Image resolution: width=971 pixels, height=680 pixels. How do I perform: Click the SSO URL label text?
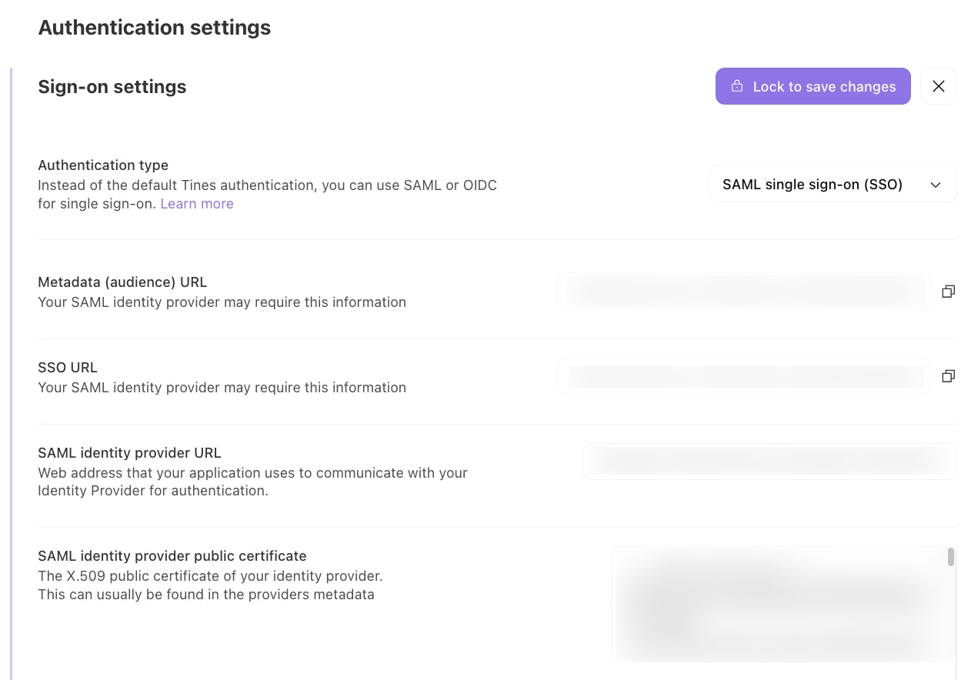68,368
